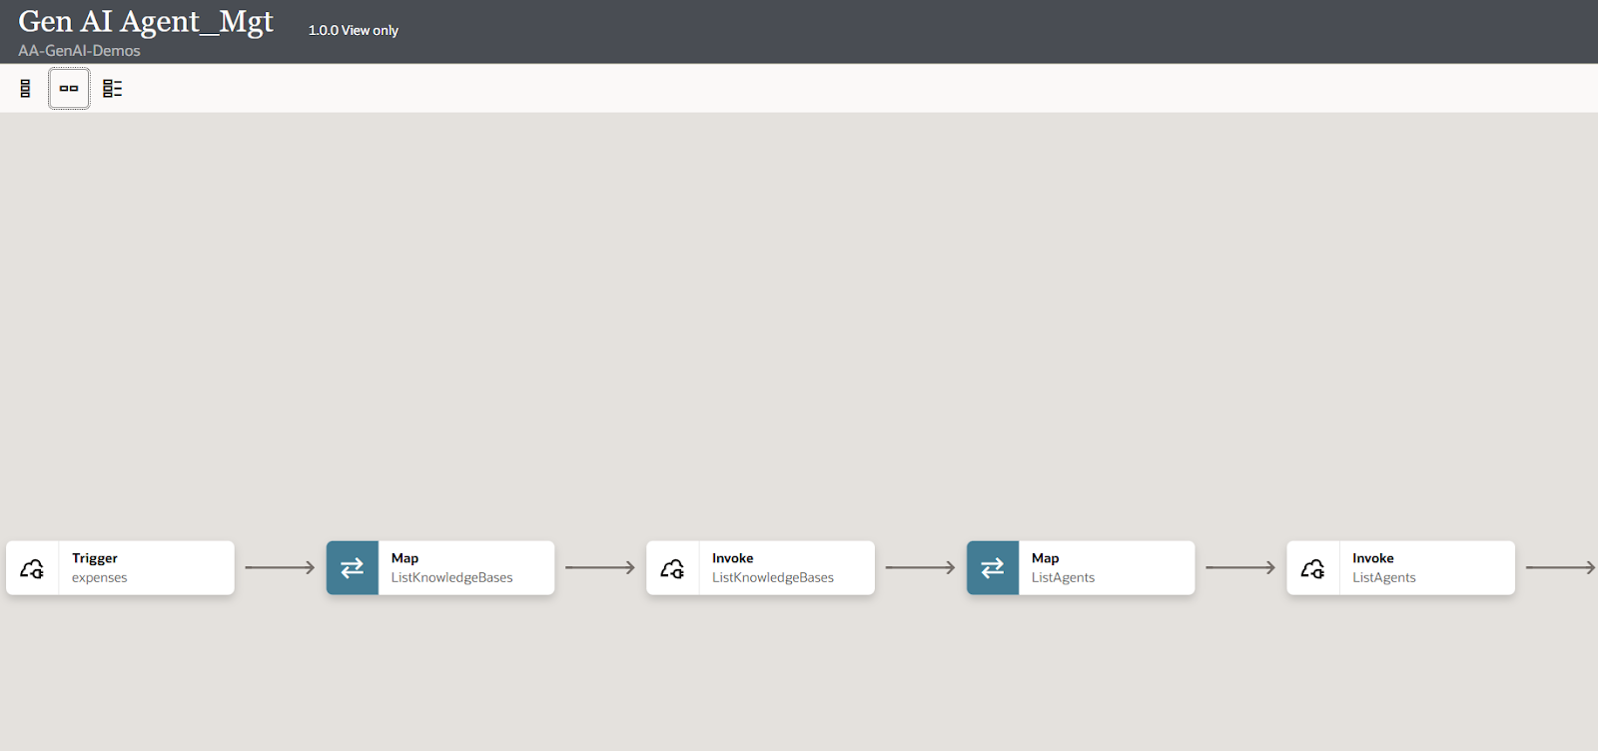
Task: Switch to pseudo-style list layout icon
Action: [x=113, y=89]
